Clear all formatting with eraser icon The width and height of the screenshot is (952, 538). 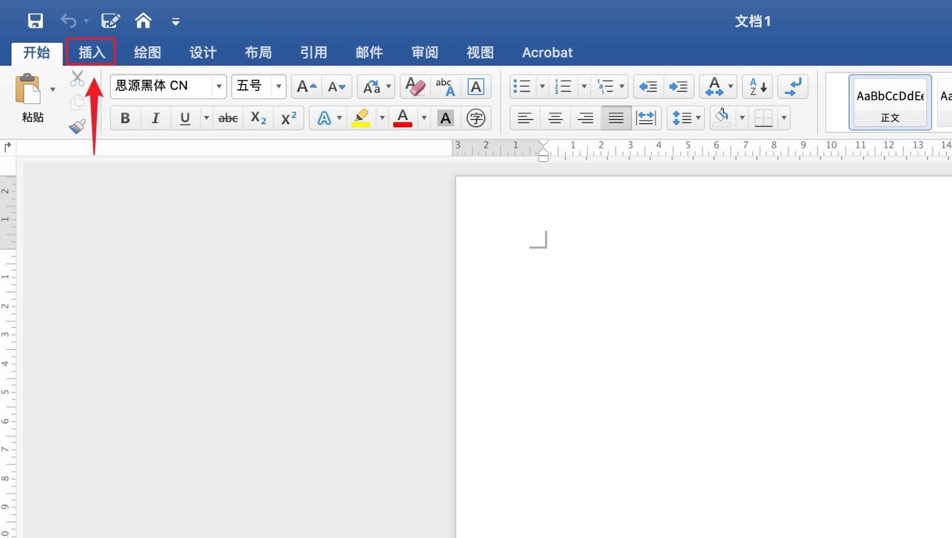[x=415, y=87]
